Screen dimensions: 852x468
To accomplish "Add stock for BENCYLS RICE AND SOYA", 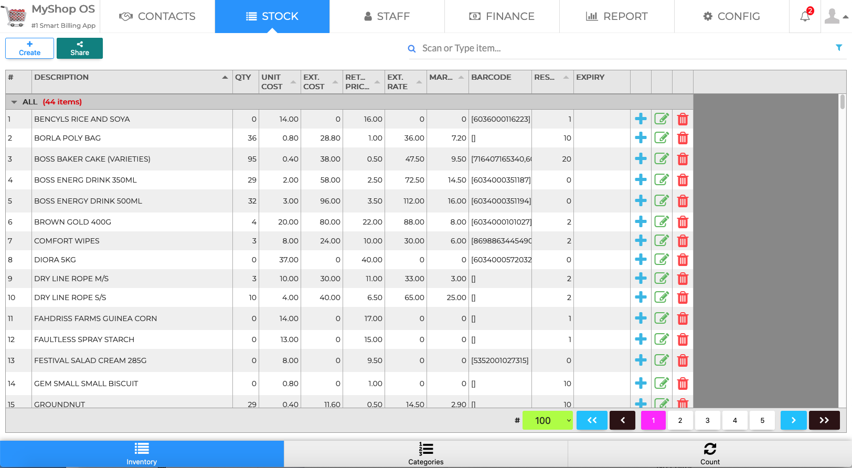I will point(641,119).
